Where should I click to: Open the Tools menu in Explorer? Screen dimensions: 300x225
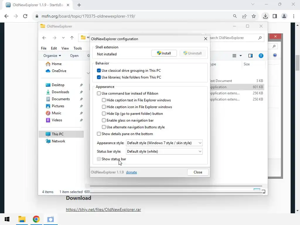pos(78,48)
